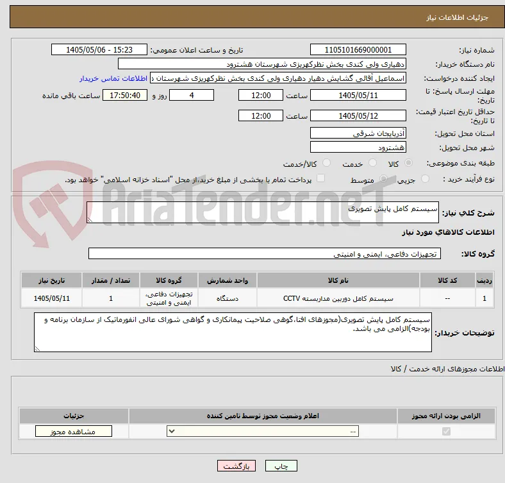Viewport: 505px width, 483px height.
Task: Select the کالا/خدمت radio button
Action: click(327, 163)
